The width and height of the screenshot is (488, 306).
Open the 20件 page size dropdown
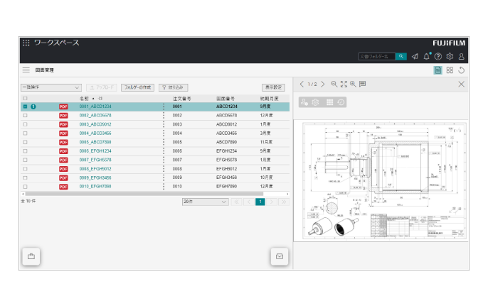[x=204, y=202]
